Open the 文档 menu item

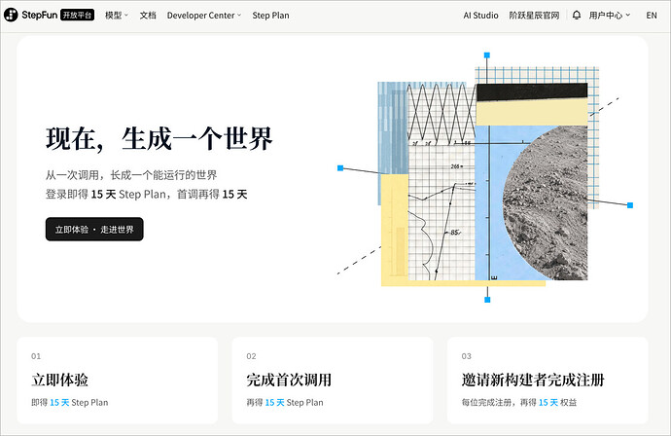(x=148, y=16)
